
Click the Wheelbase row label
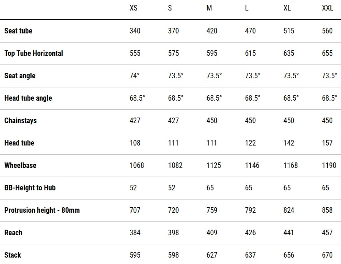pyautogui.click(x=20, y=165)
